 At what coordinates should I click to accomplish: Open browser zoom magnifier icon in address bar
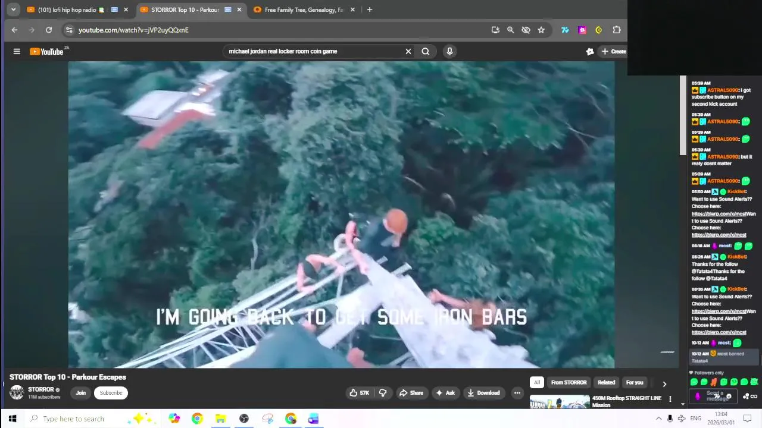(510, 30)
